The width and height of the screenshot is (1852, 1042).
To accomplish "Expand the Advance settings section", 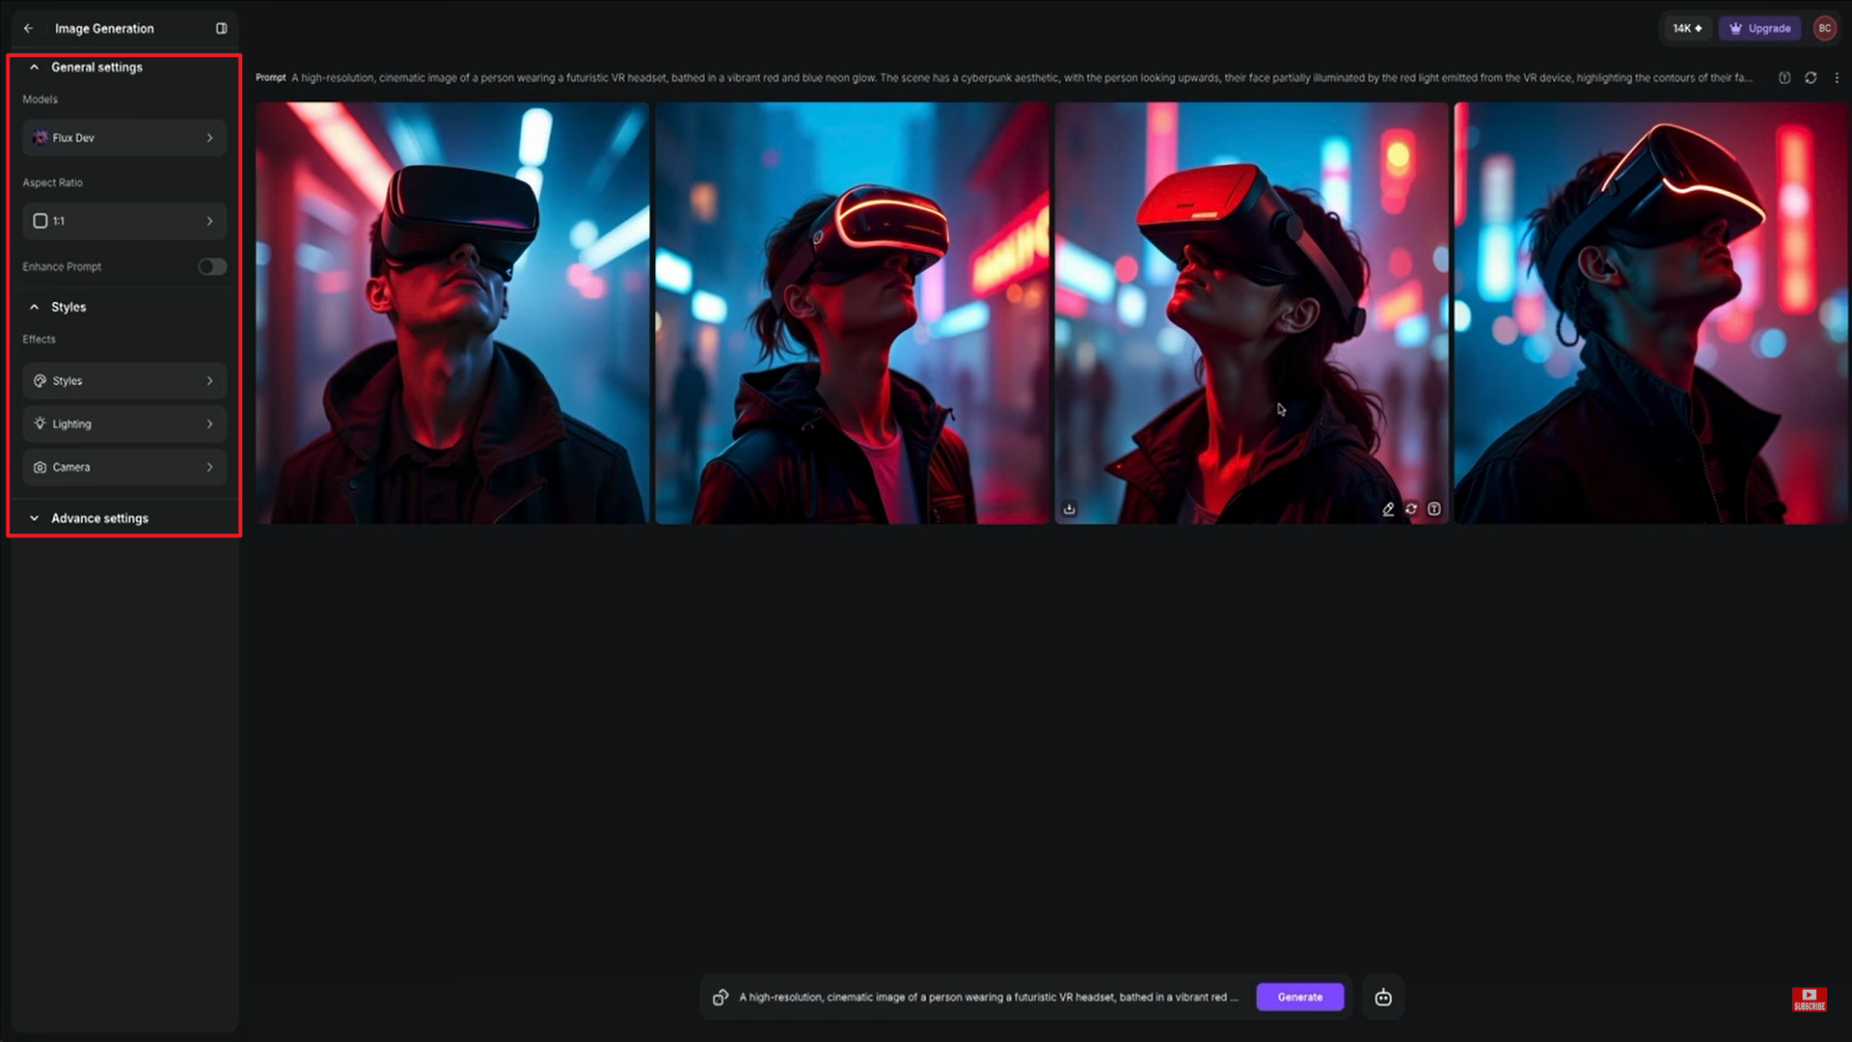I will (x=99, y=518).
